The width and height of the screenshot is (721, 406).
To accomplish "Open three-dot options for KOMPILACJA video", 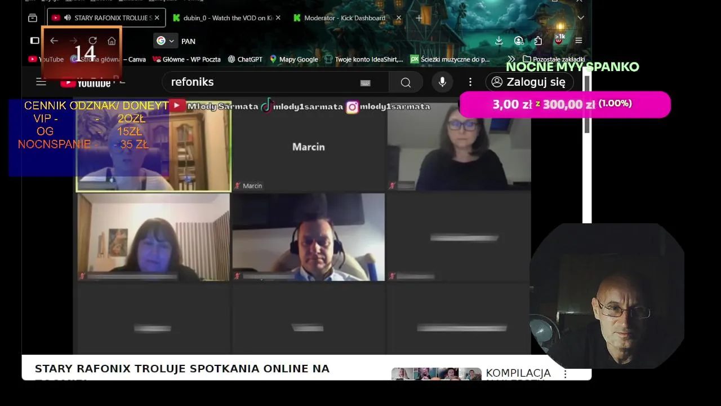I will [566, 374].
